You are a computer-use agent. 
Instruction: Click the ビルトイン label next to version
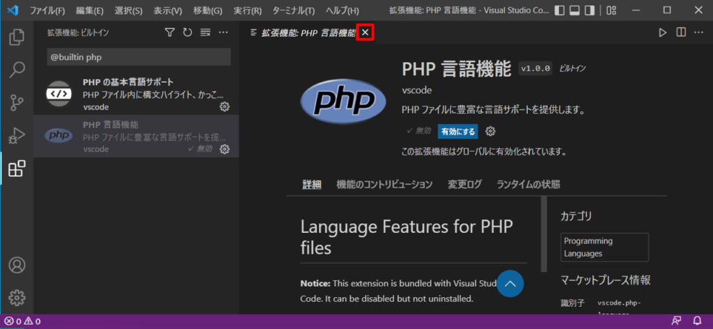tap(572, 69)
